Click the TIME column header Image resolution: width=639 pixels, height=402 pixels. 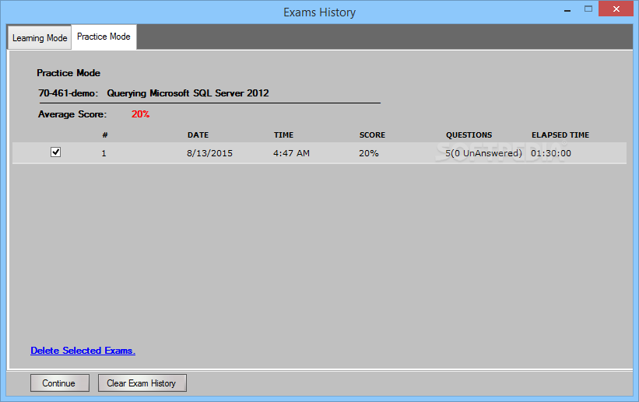(x=283, y=135)
